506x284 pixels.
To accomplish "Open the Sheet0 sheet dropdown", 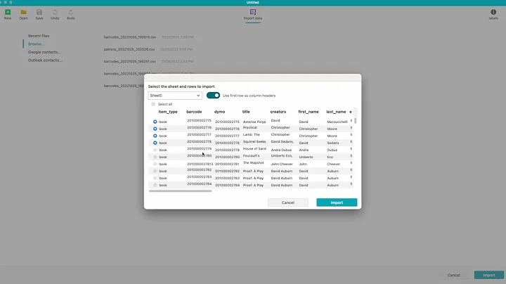I will click(x=175, y=96).
